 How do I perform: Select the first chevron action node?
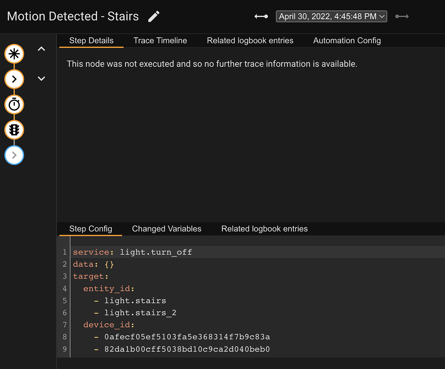click(x=14, y=79)
